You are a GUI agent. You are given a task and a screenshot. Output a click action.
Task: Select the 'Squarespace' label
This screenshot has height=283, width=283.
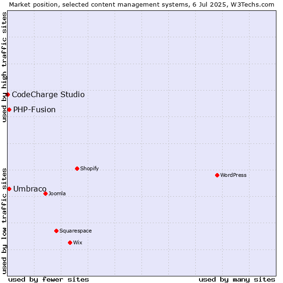[x=75, y=231]
